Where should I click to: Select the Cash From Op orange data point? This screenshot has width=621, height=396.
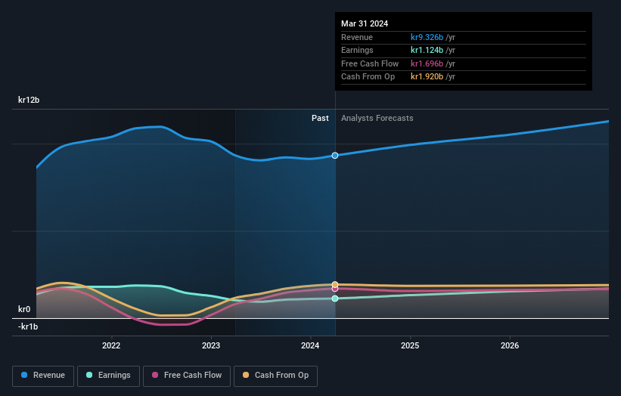pos(335,284)
